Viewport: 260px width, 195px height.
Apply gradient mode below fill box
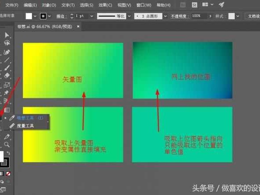2,174
